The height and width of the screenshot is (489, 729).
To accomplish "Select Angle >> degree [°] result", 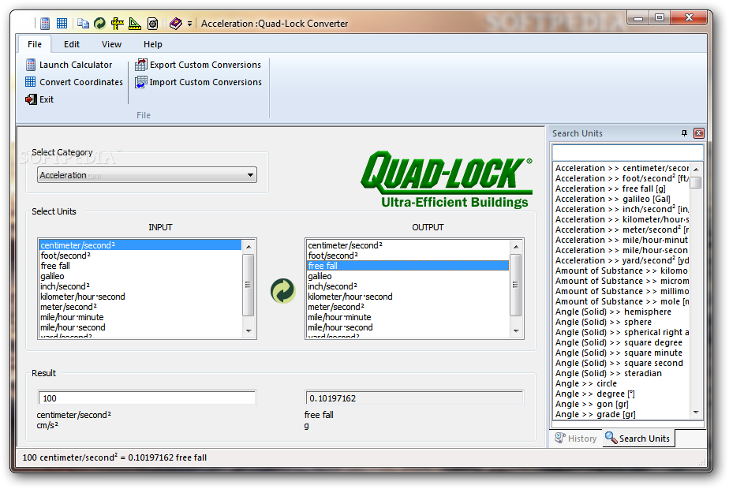I will [622, 394].
